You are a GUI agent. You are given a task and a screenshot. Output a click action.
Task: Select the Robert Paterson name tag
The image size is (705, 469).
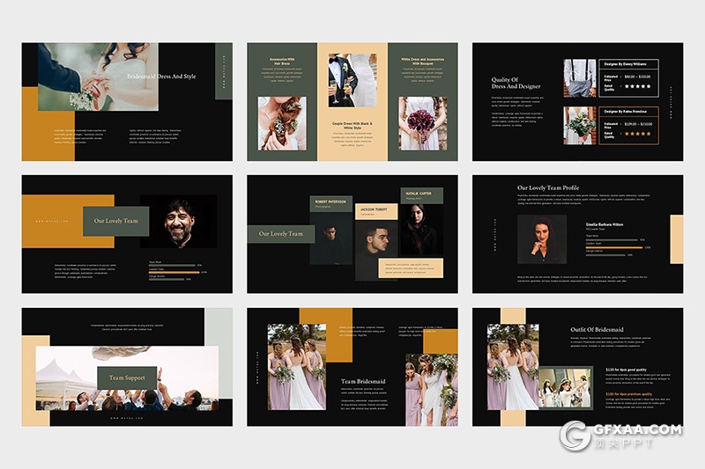coord(331,203)
